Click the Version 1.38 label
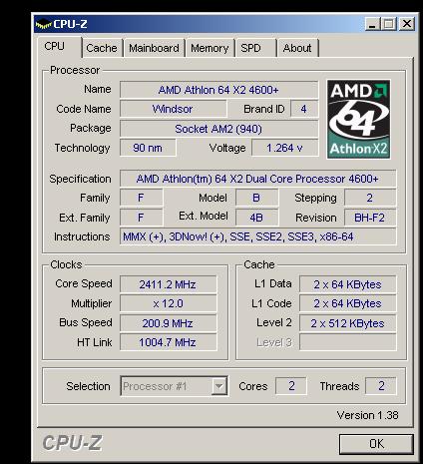 pyautogui.click(x=367, y=415)
